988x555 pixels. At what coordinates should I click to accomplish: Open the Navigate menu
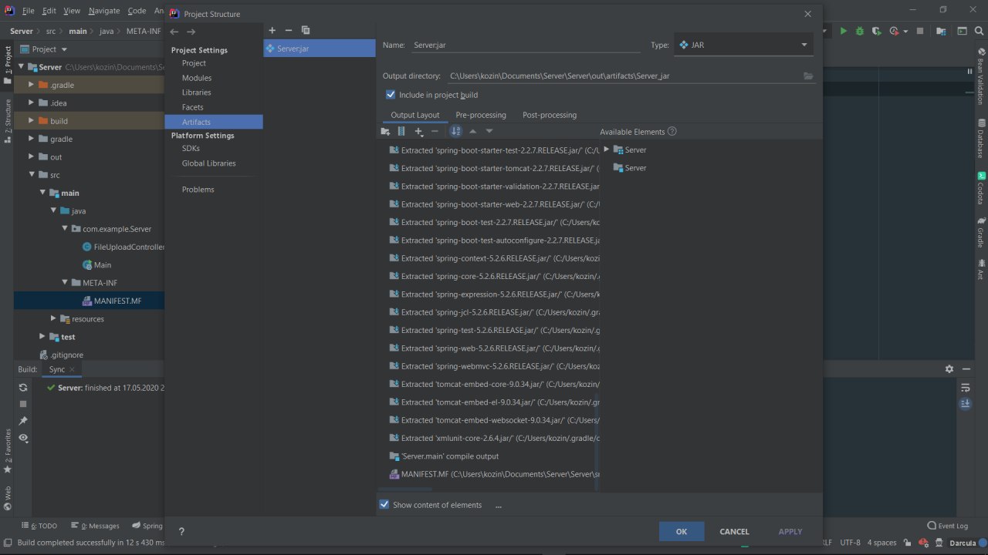tap(103, 11)
